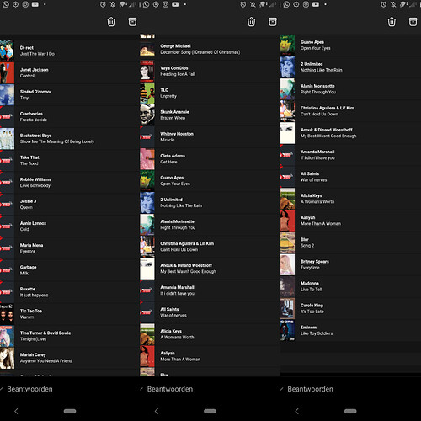
Task: Tap the home pill below the Eminem screen
Action: (350, 411)
